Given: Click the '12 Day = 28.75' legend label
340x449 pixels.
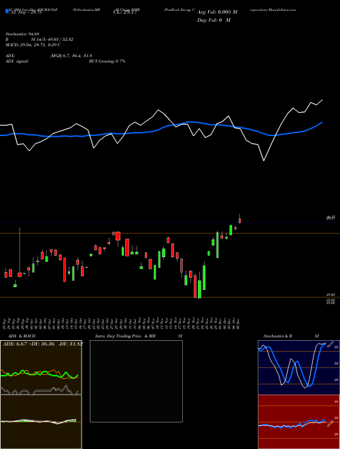Looking at the screenshot, I should point(26,12).
